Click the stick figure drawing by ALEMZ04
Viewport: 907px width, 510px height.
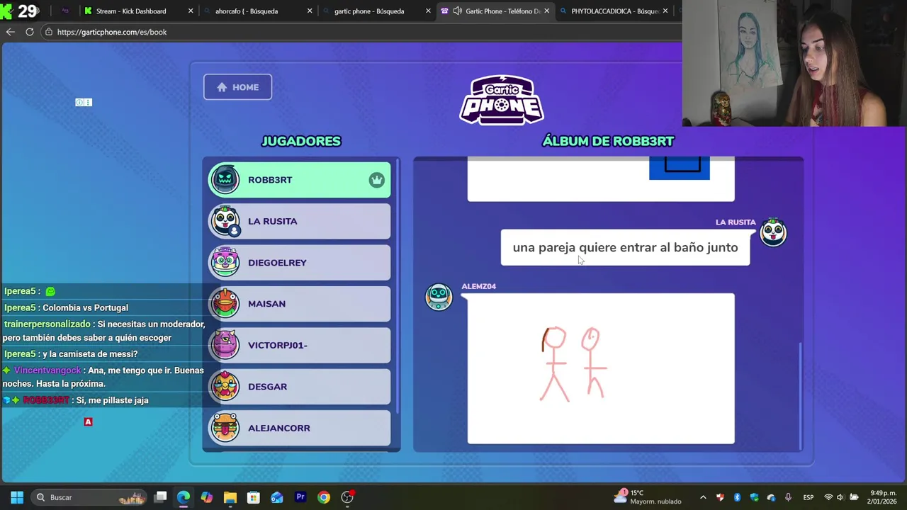[x=601, y=368]
